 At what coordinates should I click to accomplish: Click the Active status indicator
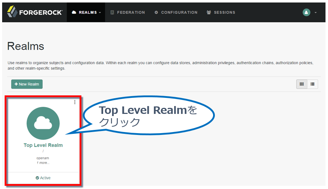click(43, 178)
